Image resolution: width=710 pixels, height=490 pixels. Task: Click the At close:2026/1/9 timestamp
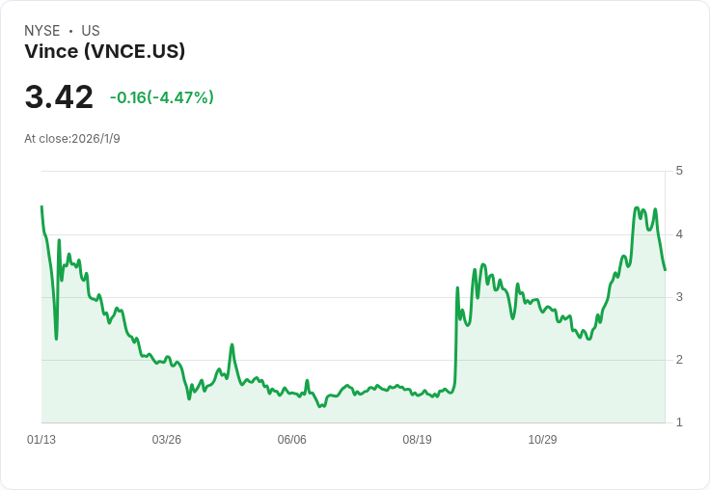[x=72, y=139]
